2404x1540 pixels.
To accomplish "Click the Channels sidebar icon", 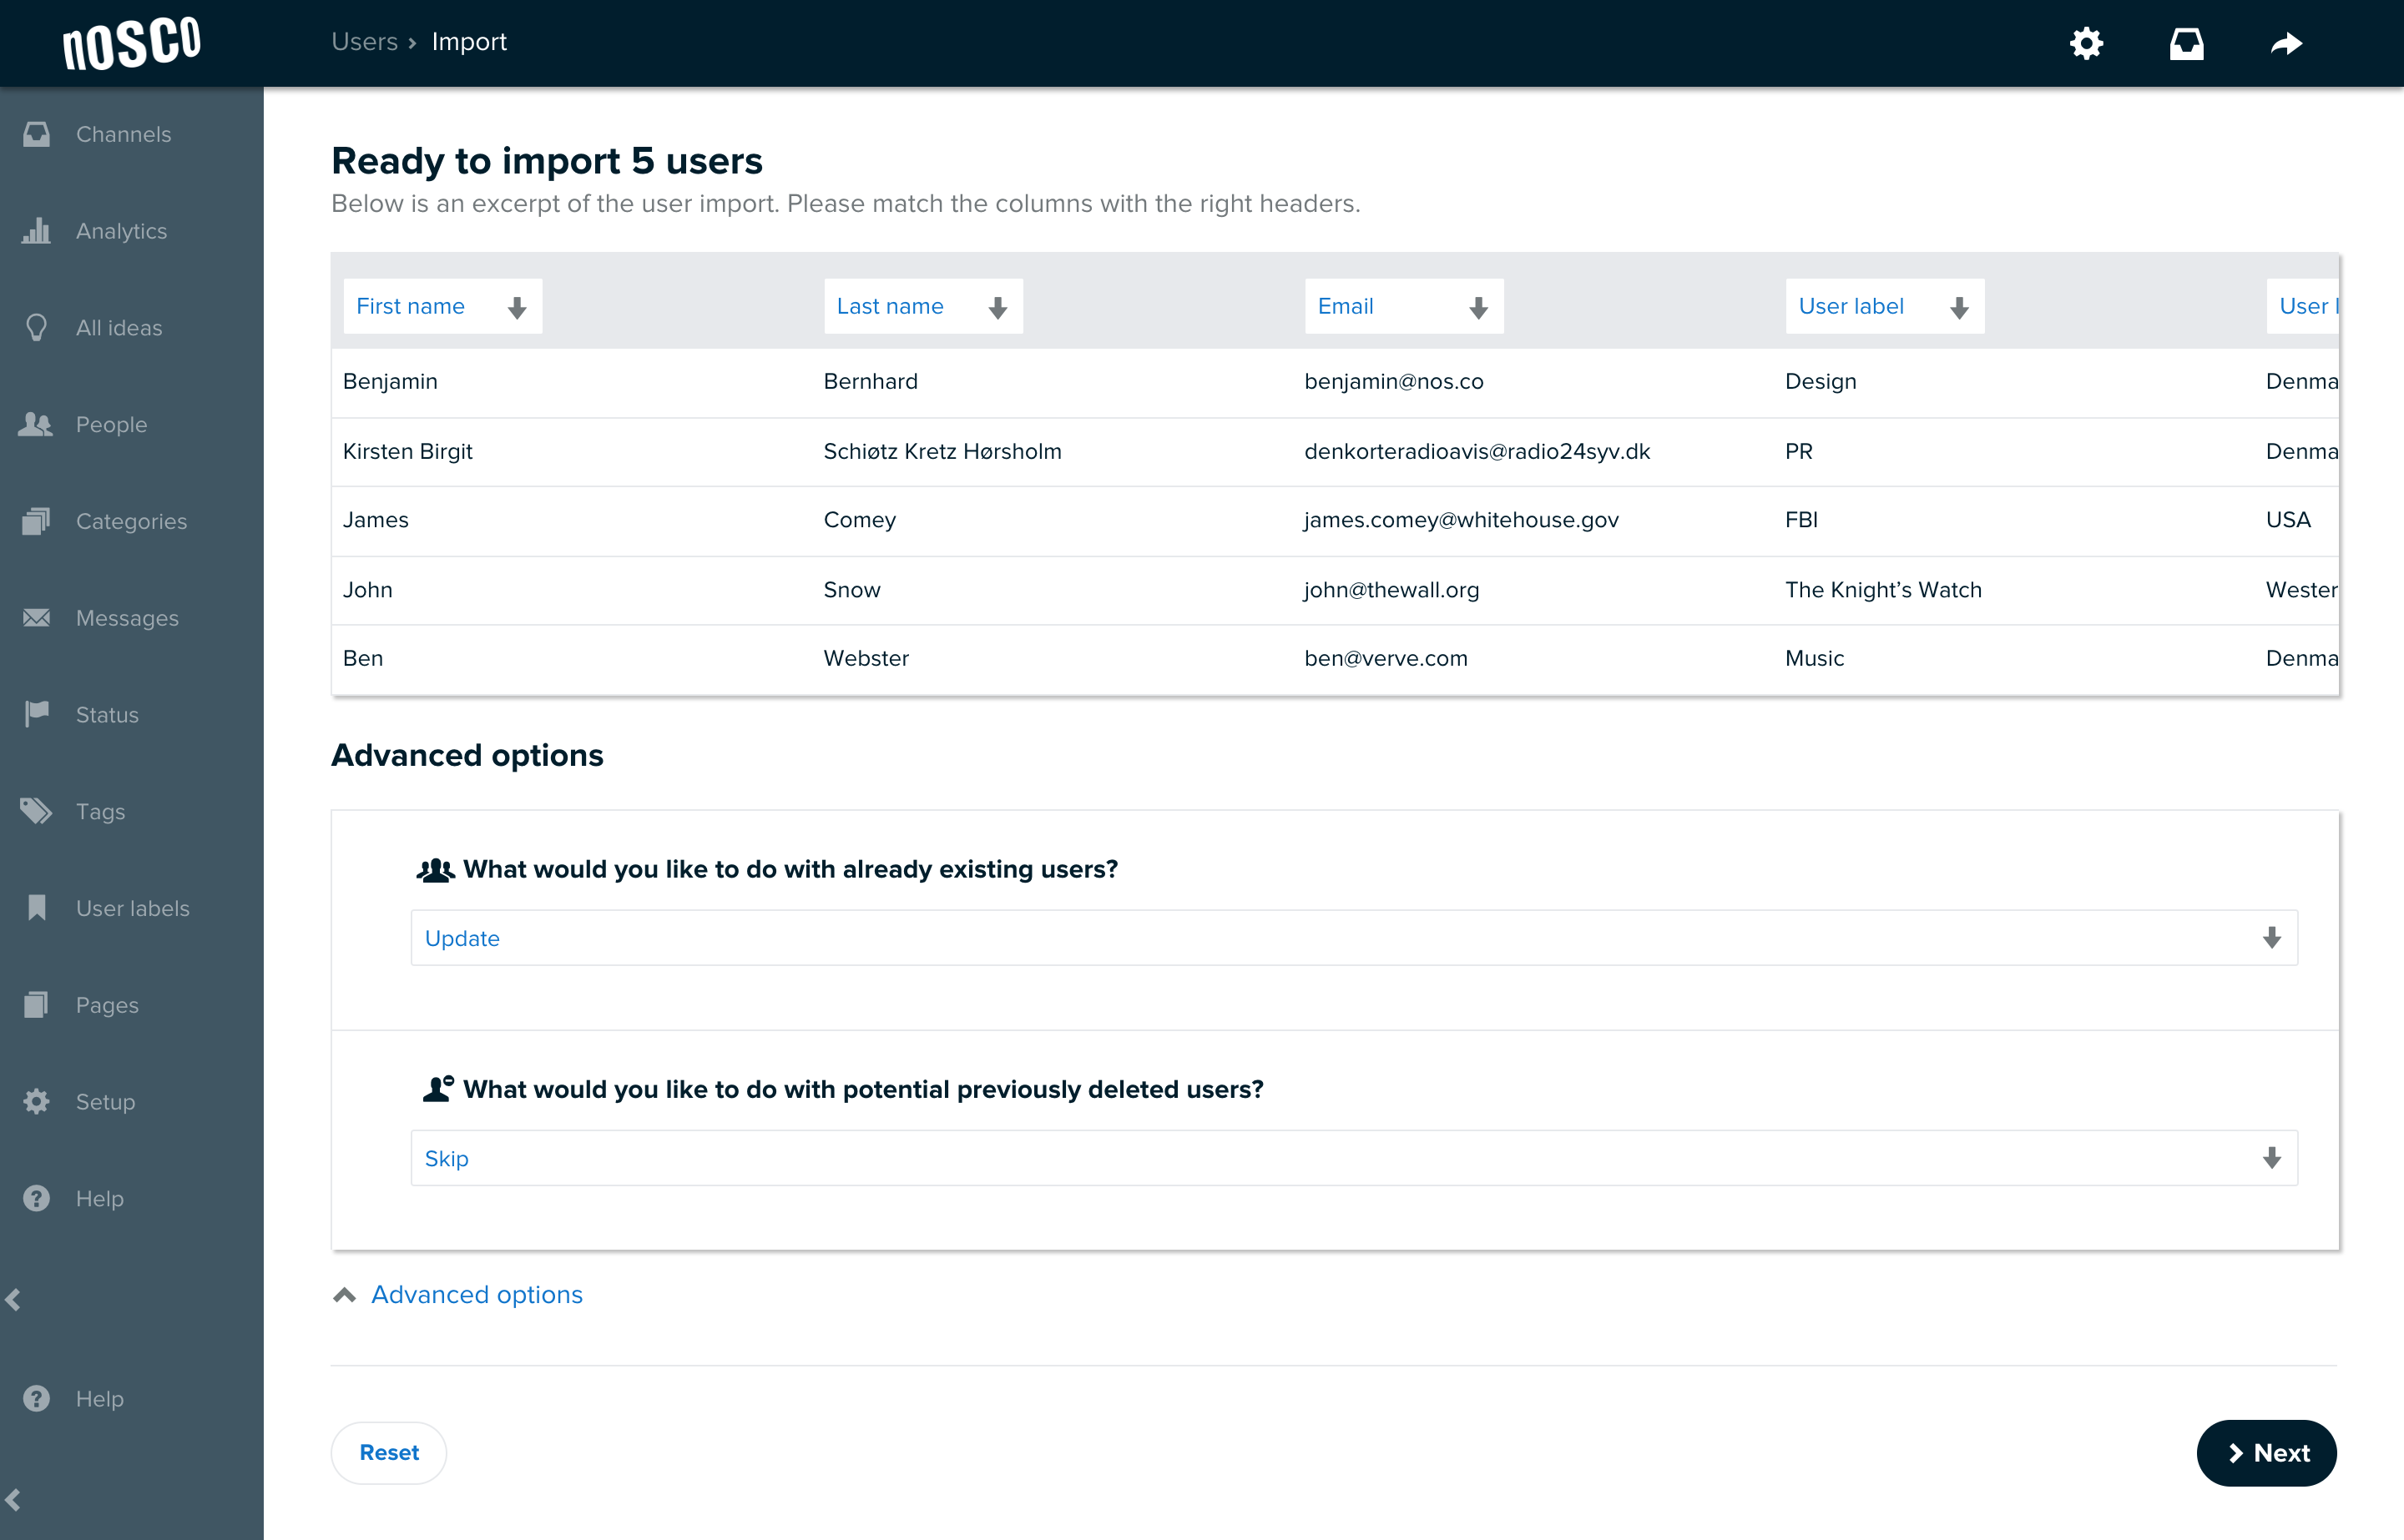I will [x=37, y=134].
